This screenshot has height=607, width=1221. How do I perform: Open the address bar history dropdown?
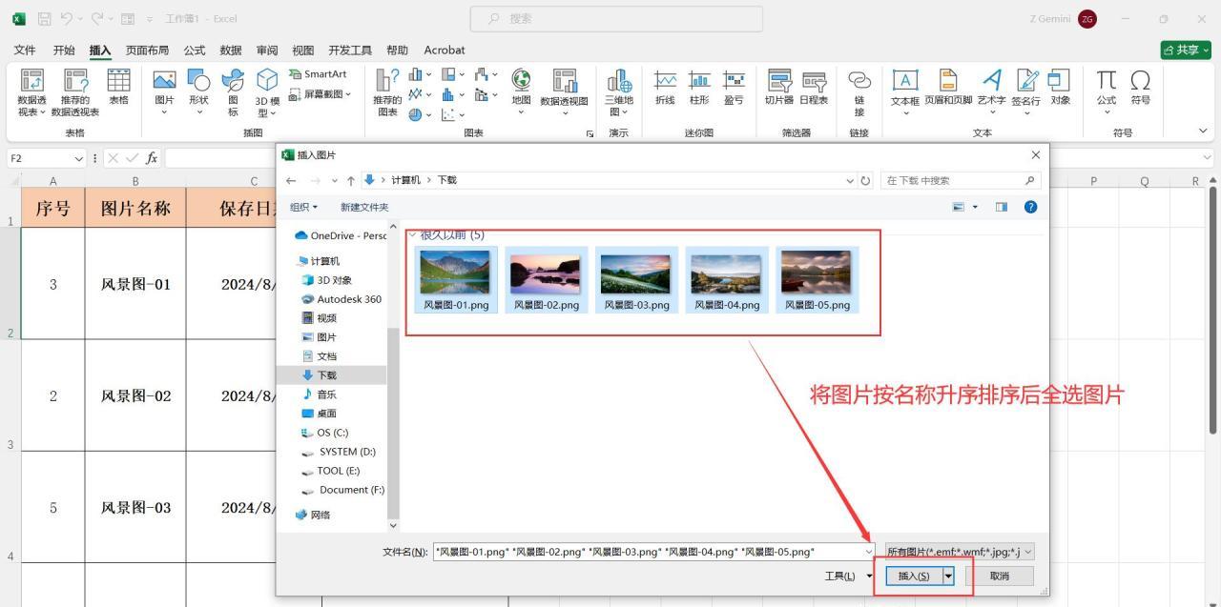[851, 180]
